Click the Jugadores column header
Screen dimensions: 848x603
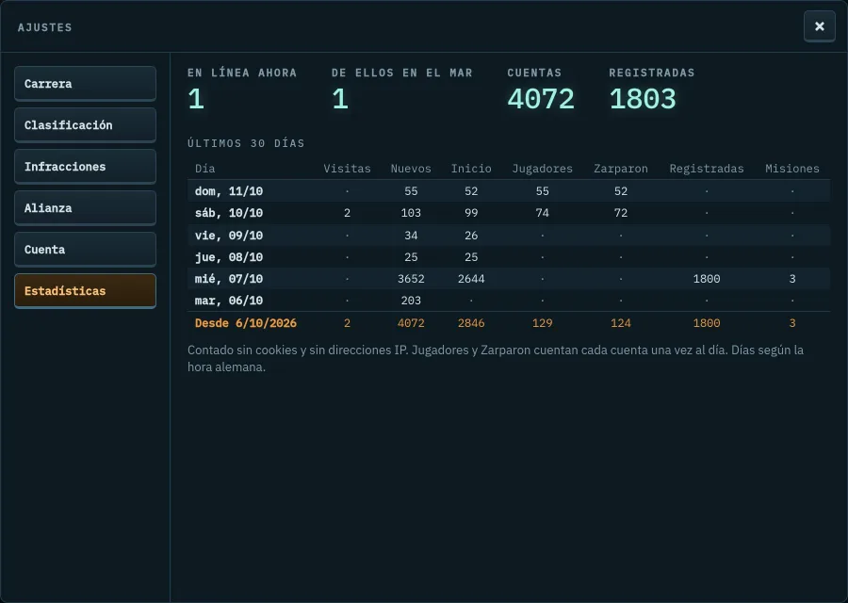(x=543, y=169)
